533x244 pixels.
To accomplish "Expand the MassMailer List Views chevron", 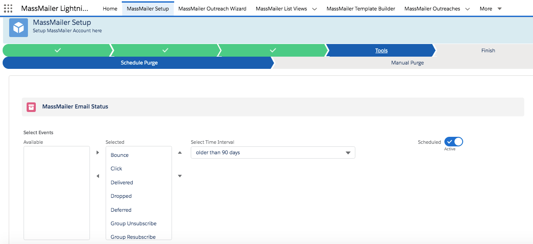I will (314, 9).
